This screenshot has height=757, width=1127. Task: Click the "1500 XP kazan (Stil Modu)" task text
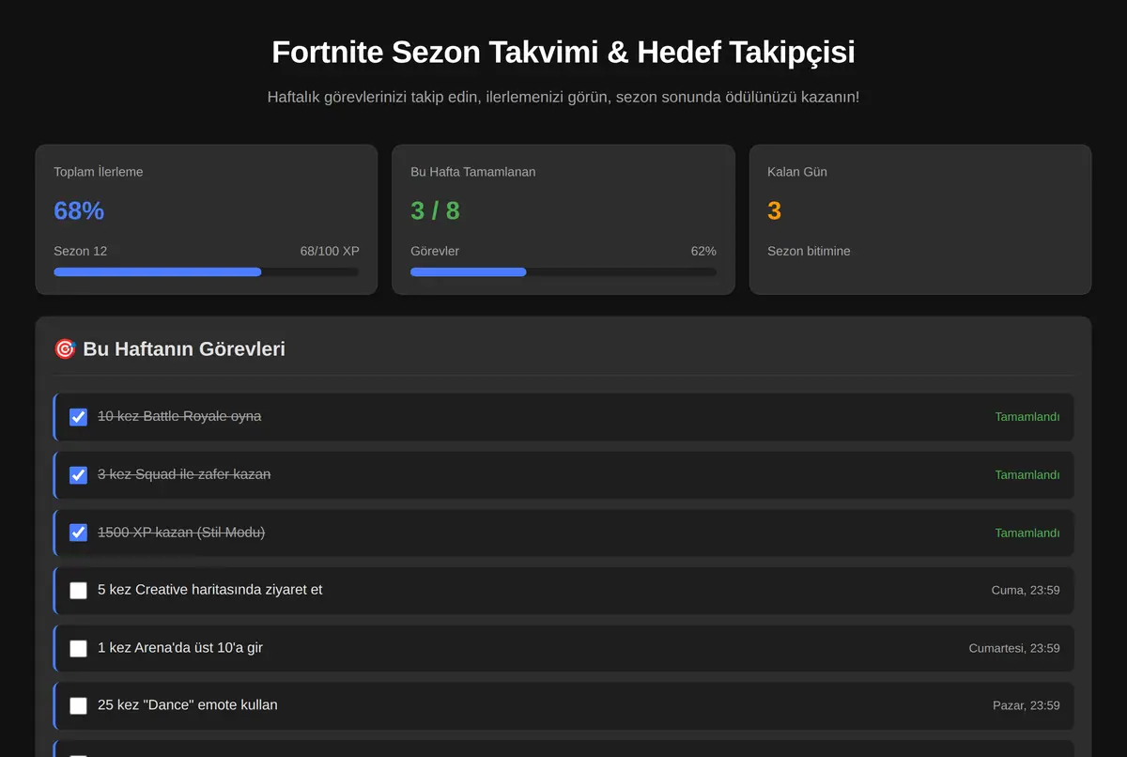pos(181,532)
